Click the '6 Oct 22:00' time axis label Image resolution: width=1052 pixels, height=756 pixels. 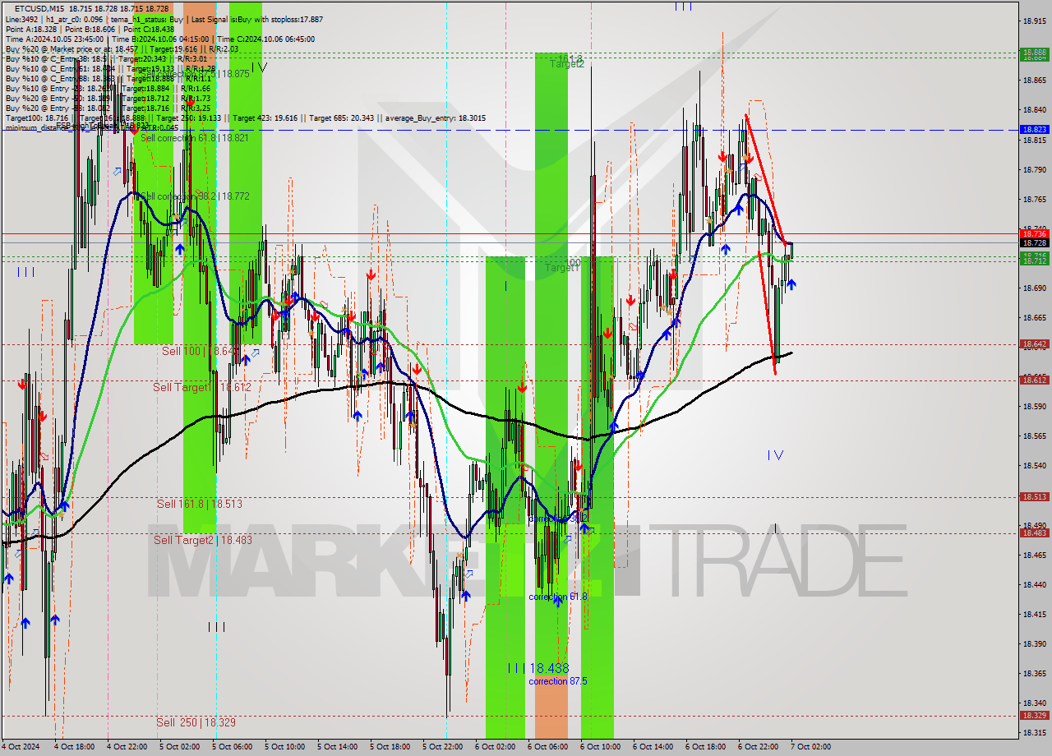coord(758,748)
